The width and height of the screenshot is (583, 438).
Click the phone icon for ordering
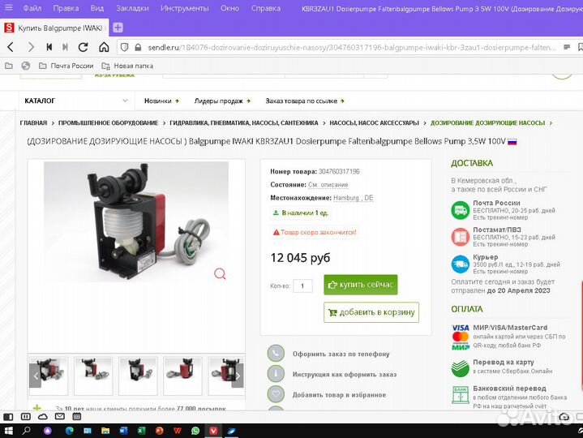pyautogui.click(x=276, y=353)
